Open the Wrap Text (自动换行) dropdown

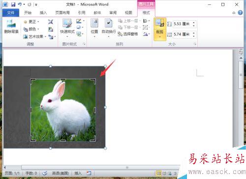[109, 28]
